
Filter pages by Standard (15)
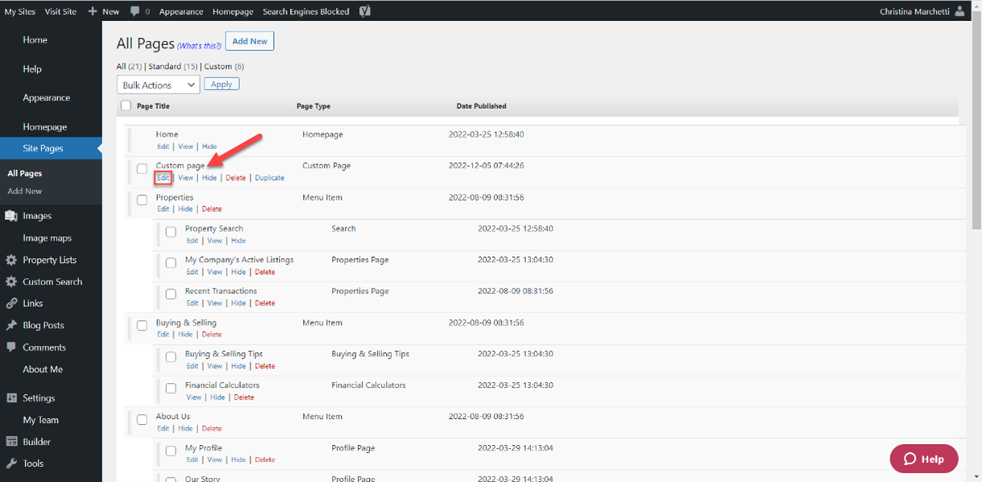pos(173,66)
